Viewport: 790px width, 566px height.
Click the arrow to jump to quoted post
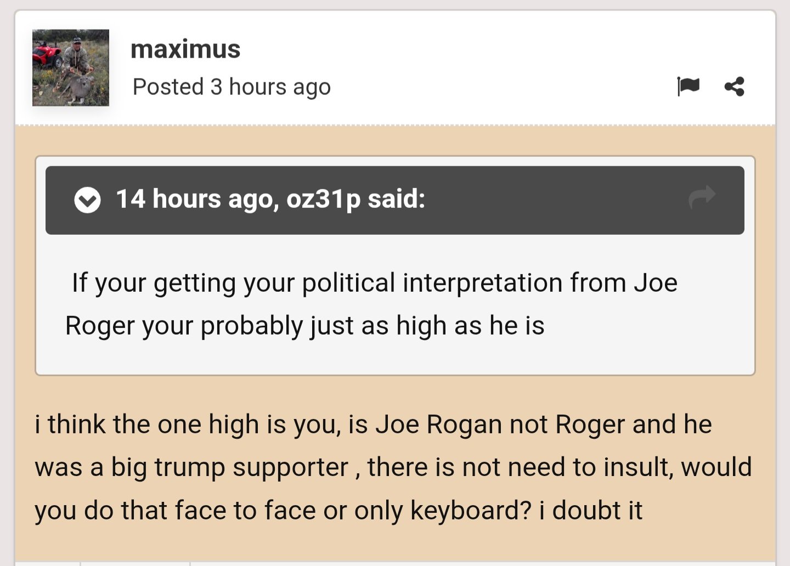[702, 197]
